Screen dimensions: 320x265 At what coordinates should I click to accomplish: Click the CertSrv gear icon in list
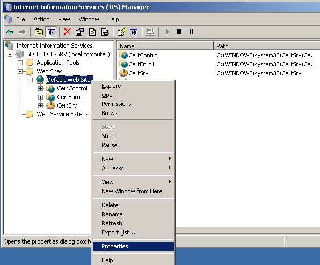(x=123, y=73)
